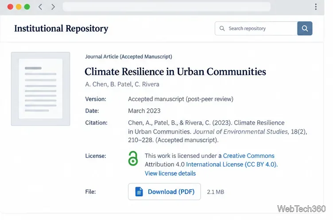Open the Institutional Repository home title
Image resolution: width=333 pixels, height=220 pixels.
(x=61, y=28)
